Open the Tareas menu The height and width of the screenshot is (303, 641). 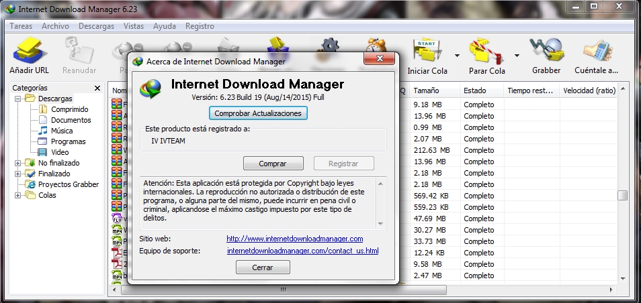[21, 26]
